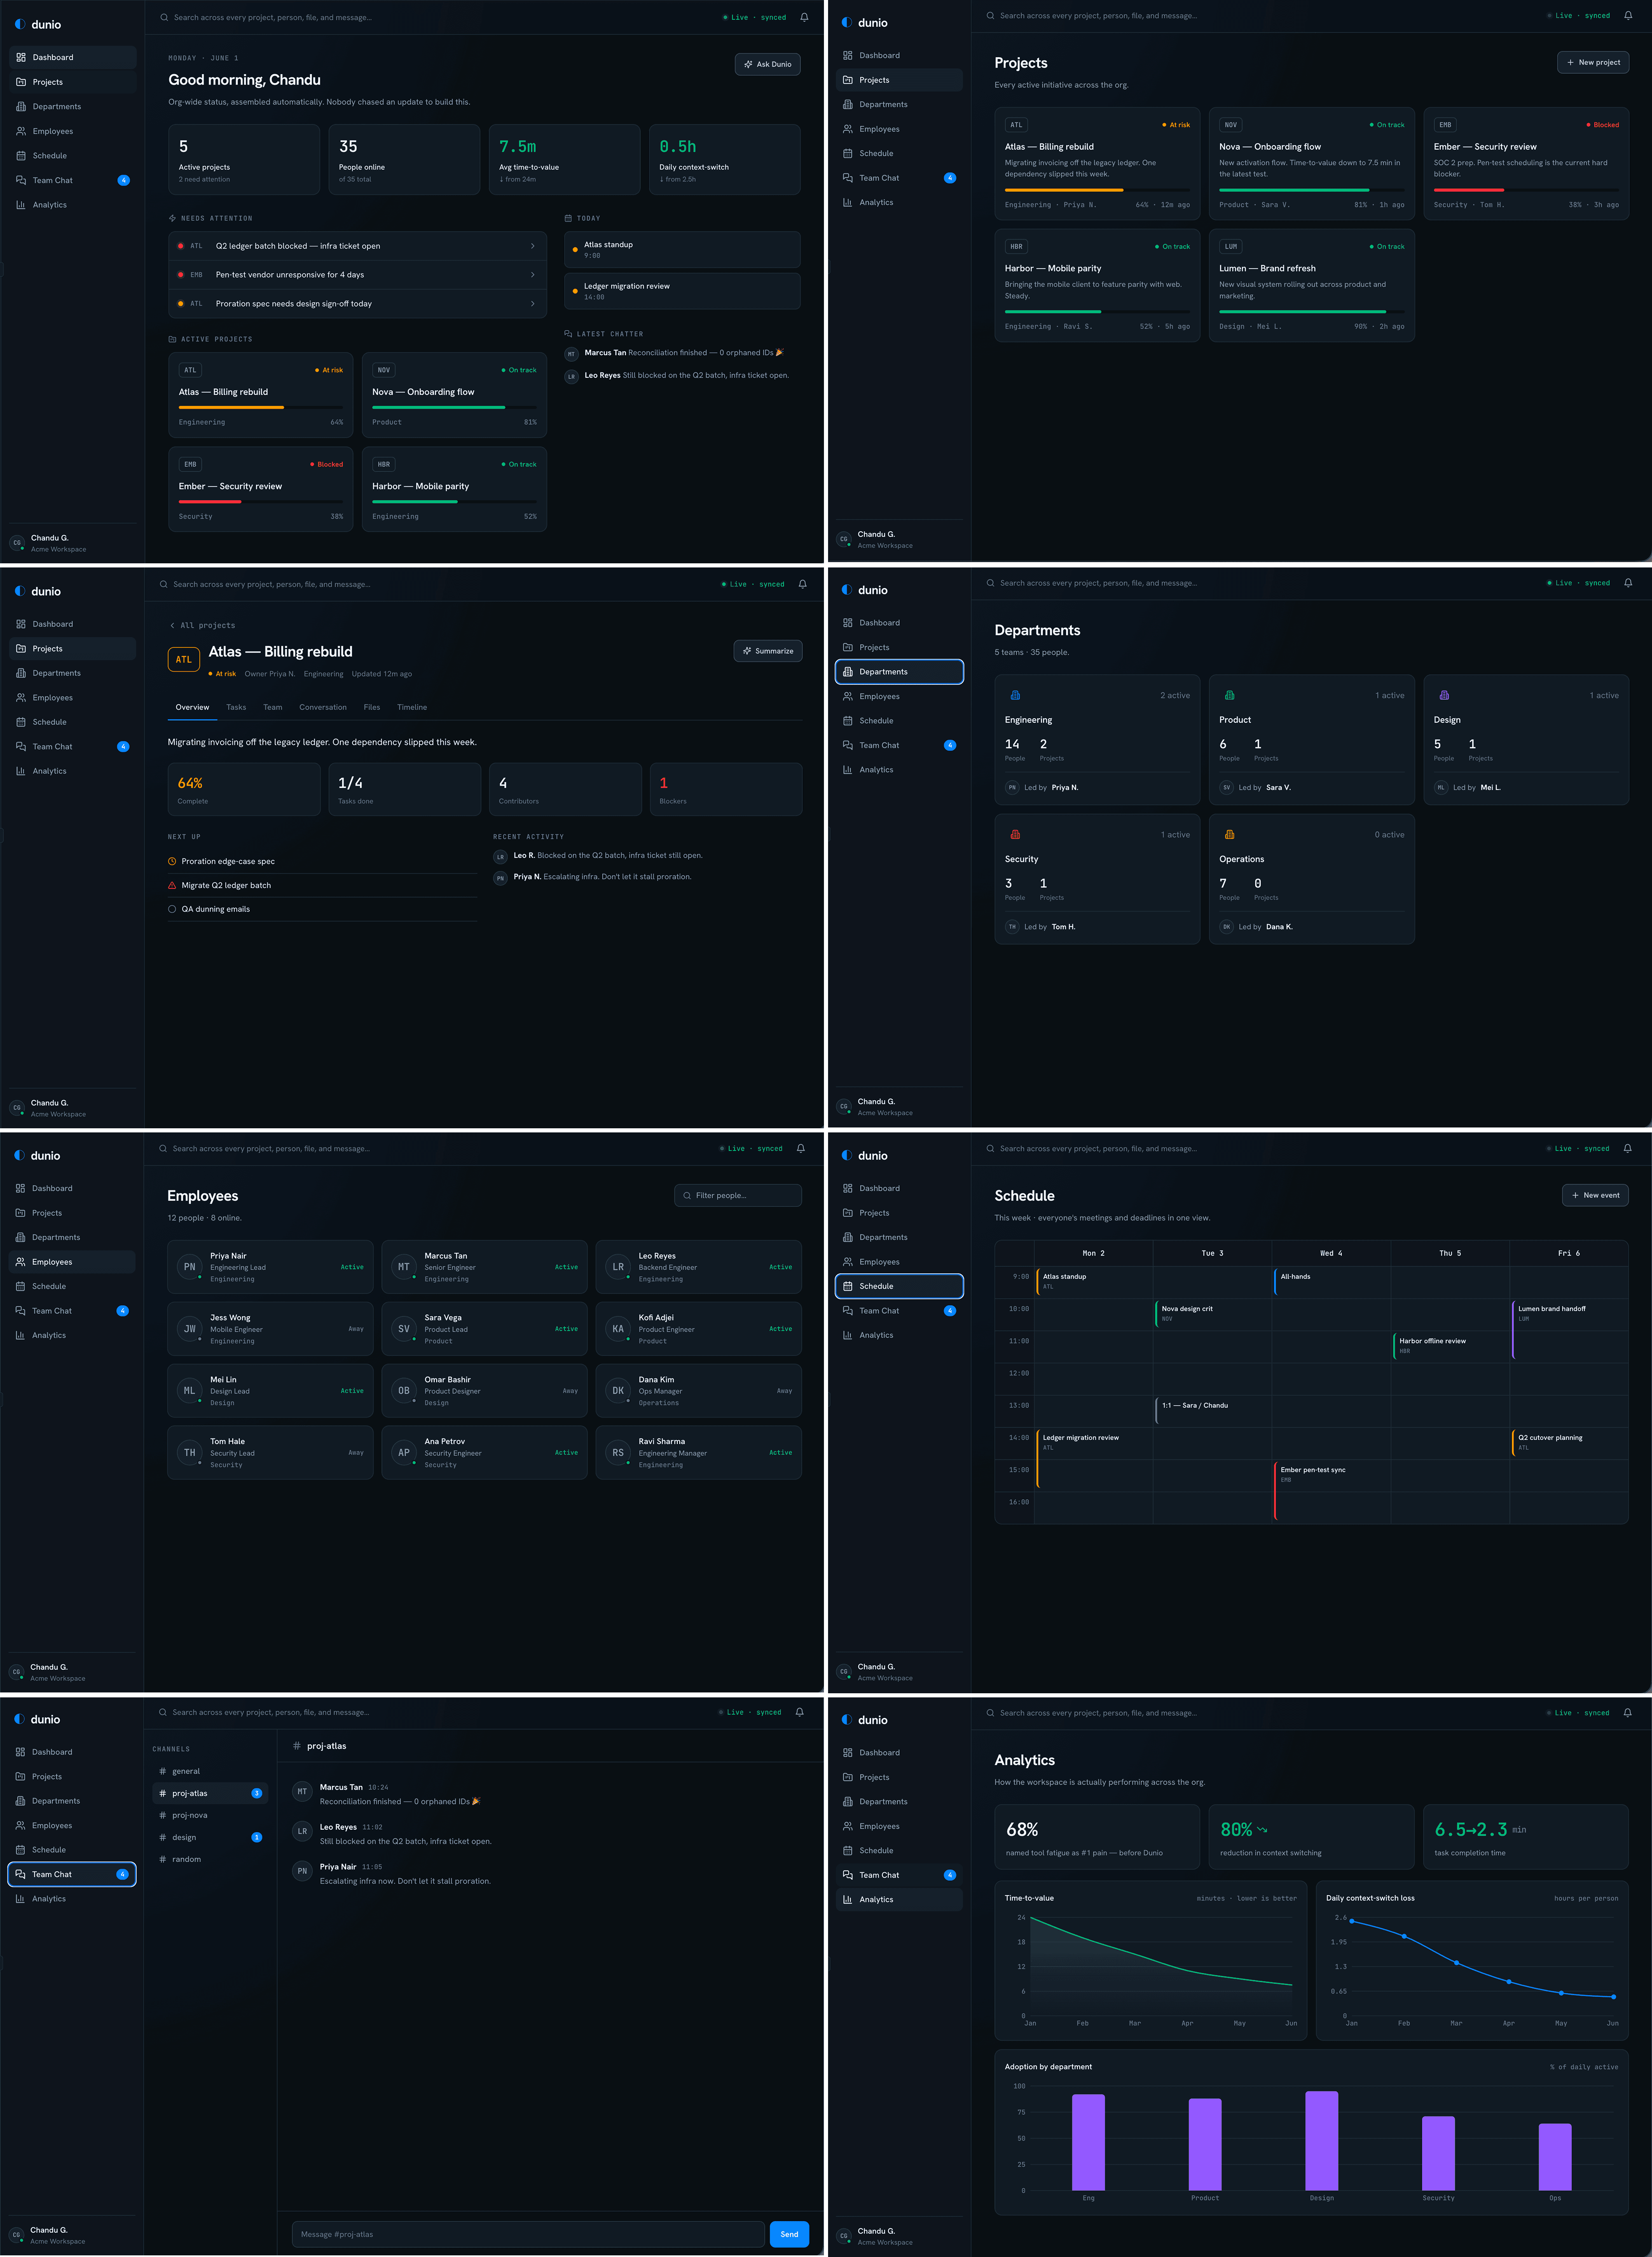Click the Departments sidebar icon on the Analytics screen

(x=848, y=1801)
